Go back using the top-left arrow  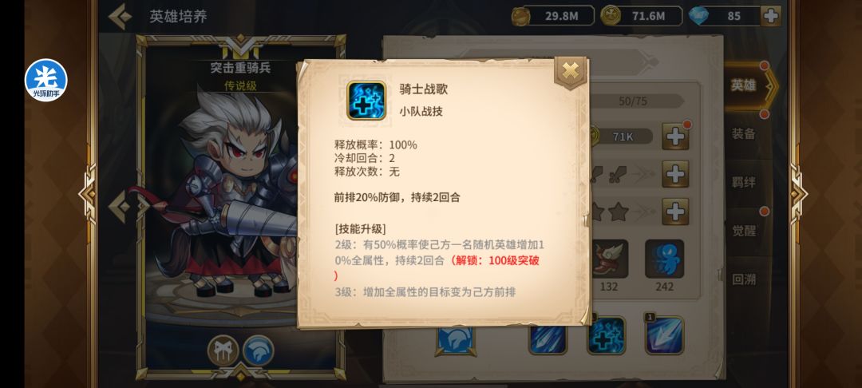click(120, 17)
